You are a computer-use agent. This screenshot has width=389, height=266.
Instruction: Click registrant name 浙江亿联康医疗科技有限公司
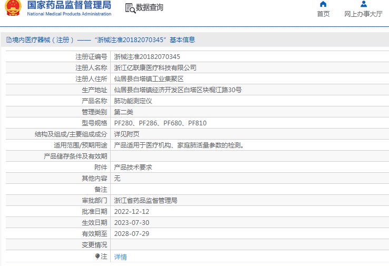155,67
